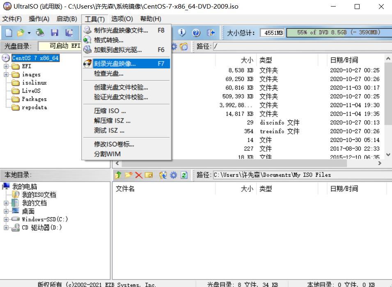
Task: Click the Save As toolbar icon
Action: [69, 32]
